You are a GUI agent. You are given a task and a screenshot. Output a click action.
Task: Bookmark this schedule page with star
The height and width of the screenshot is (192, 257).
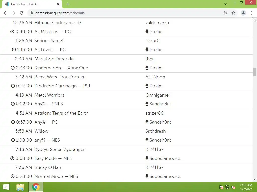pos(233,13)
